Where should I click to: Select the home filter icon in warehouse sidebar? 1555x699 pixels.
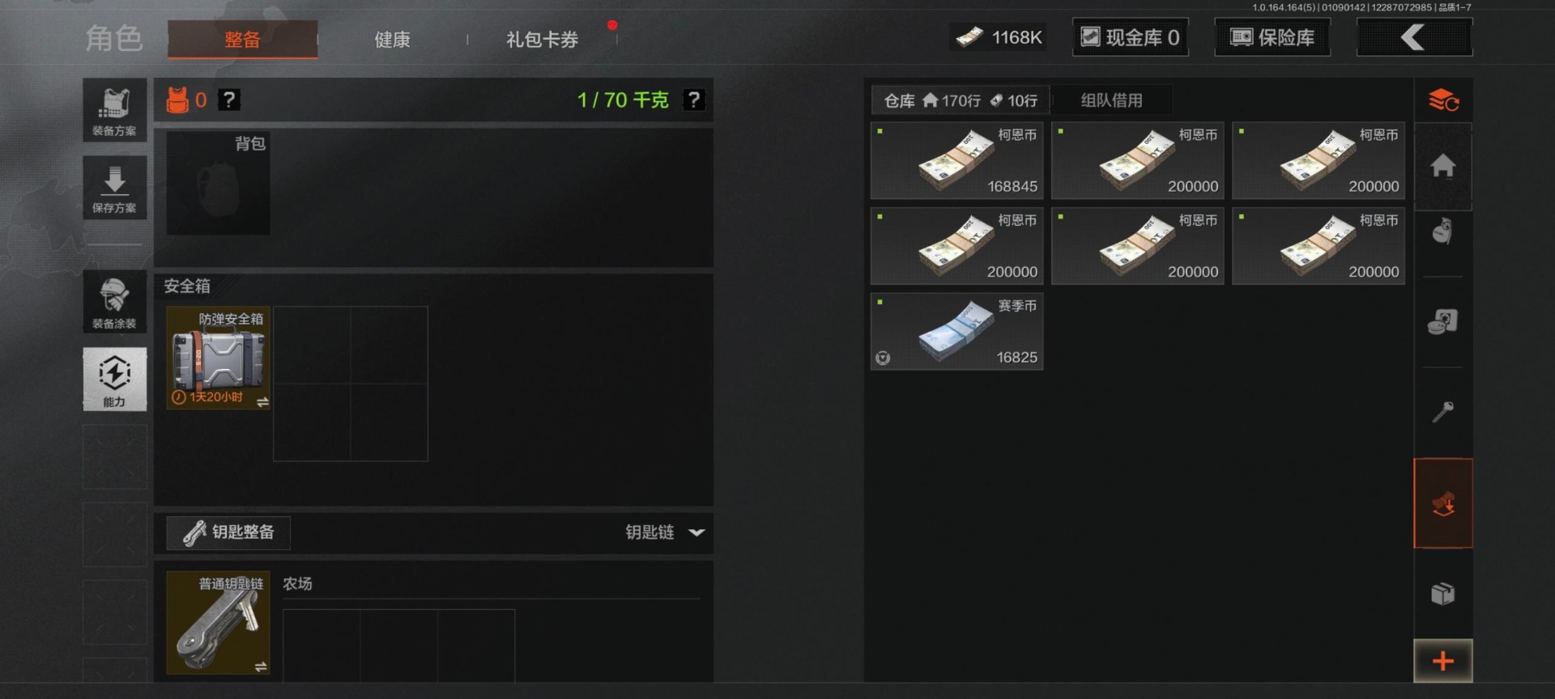1442,167
